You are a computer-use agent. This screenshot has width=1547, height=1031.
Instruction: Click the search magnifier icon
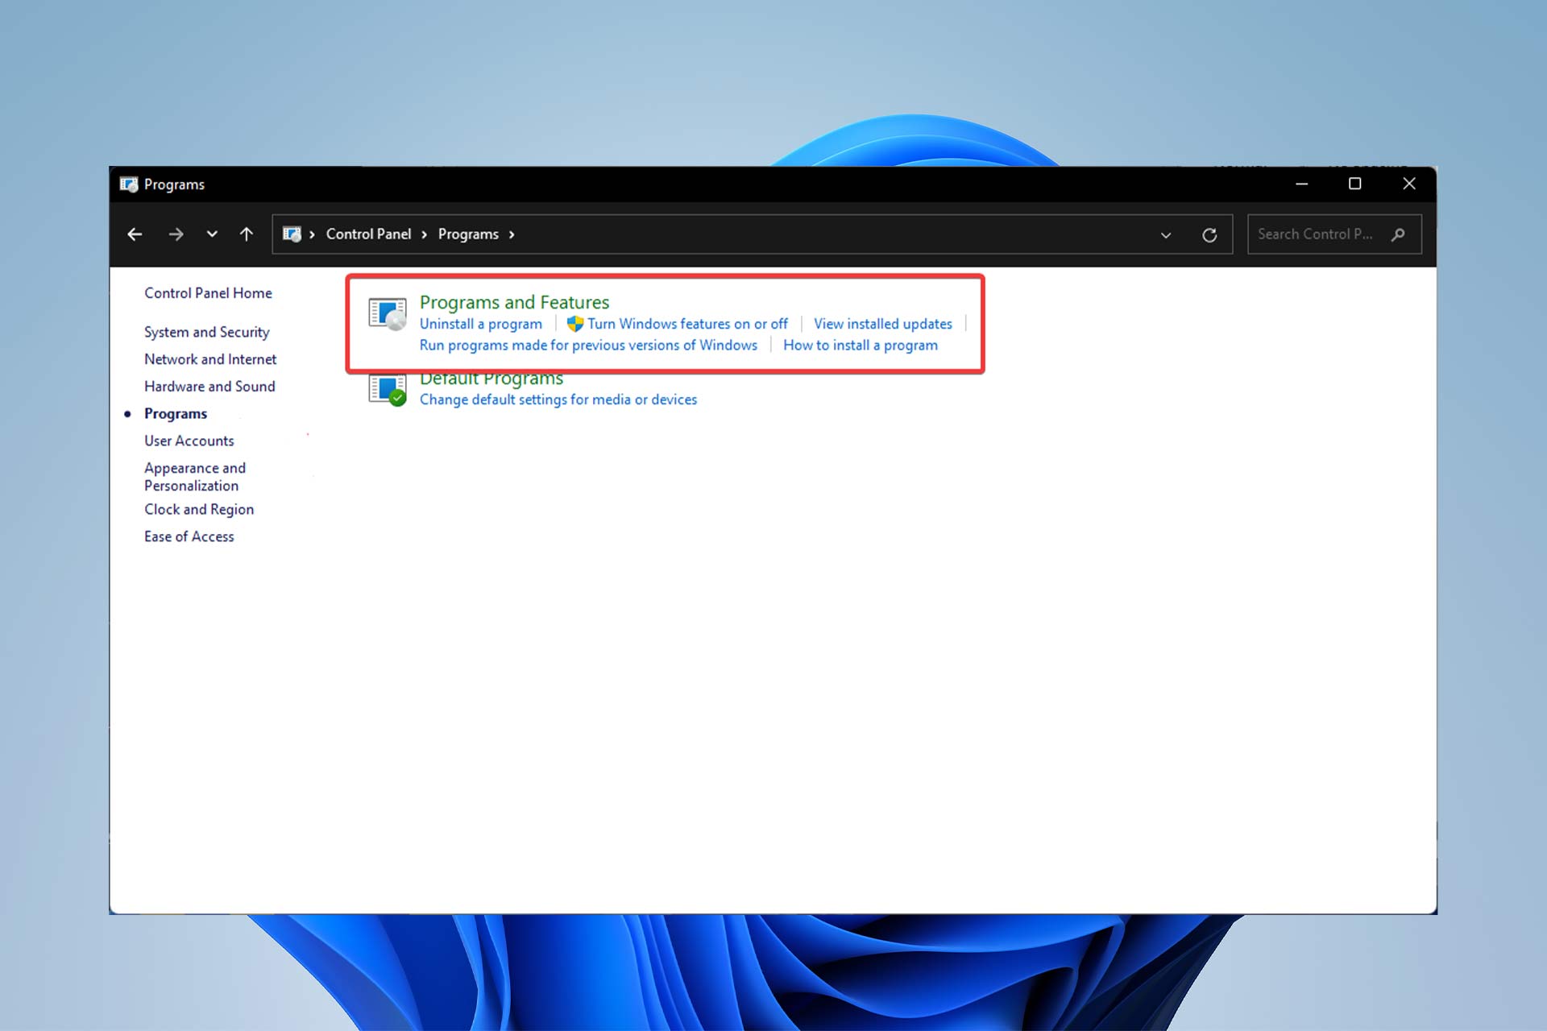tap(1399, 235)
